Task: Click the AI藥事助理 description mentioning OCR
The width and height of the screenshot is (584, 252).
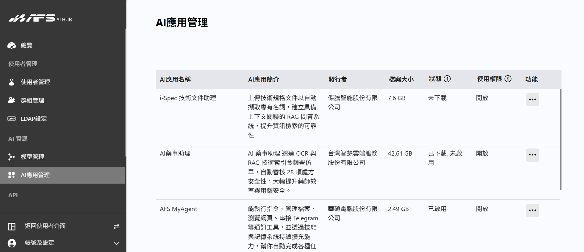Action: [x=282, y=172]
